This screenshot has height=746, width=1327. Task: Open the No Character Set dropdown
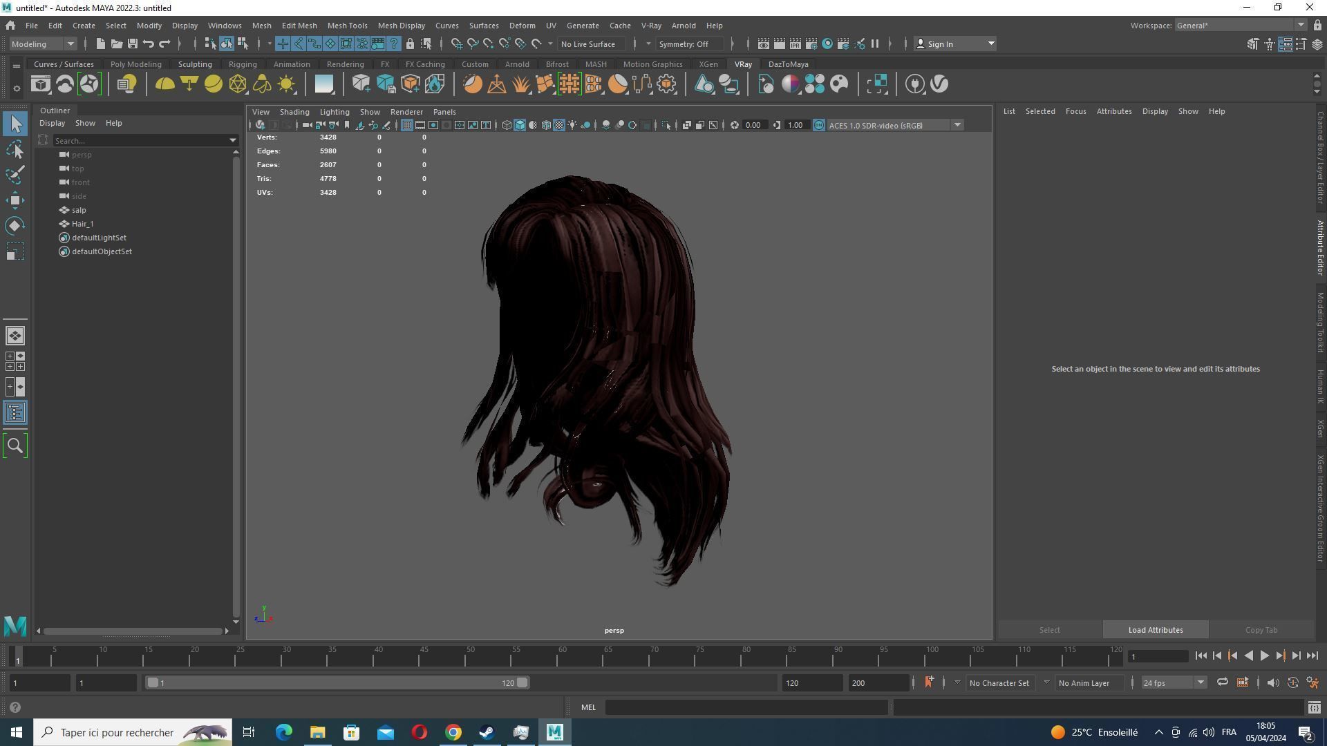pos(999,682)
